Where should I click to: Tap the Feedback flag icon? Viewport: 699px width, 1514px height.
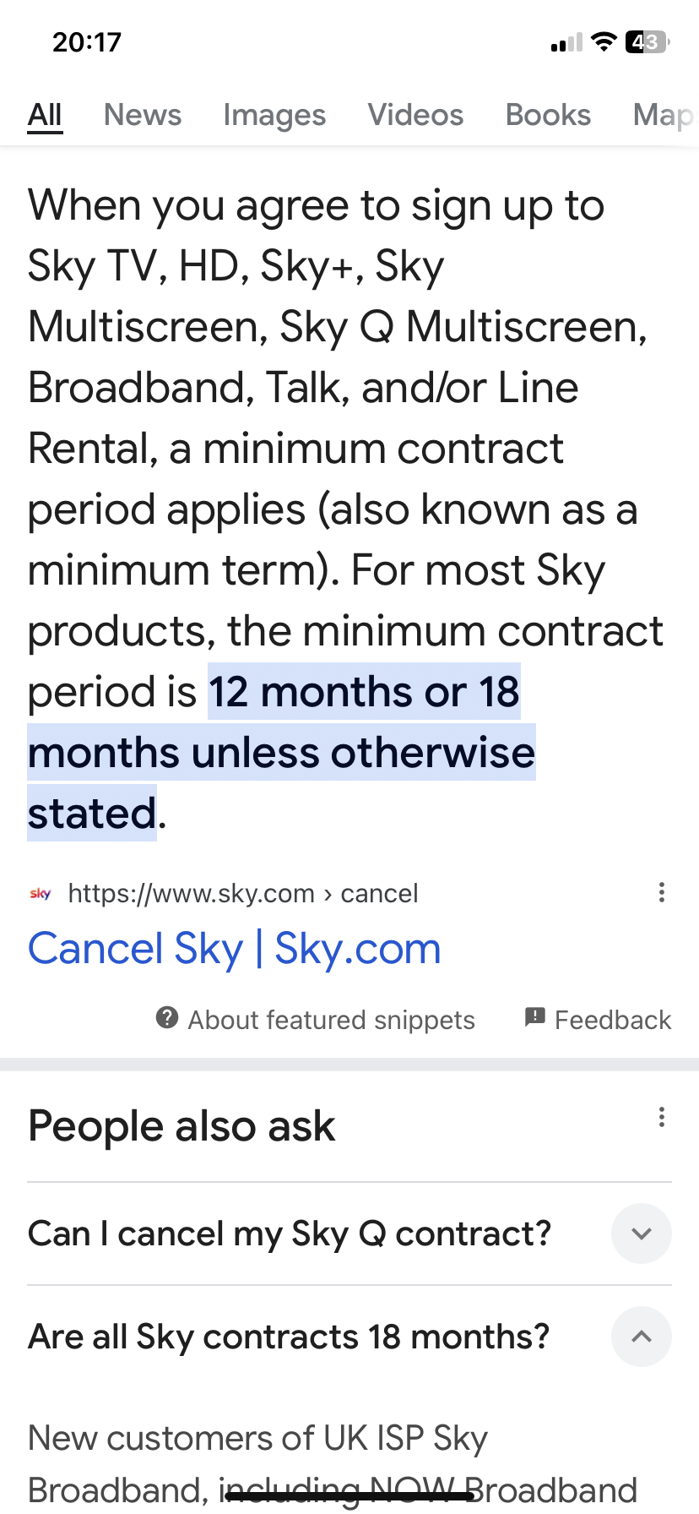click(x=534, y=1017)
